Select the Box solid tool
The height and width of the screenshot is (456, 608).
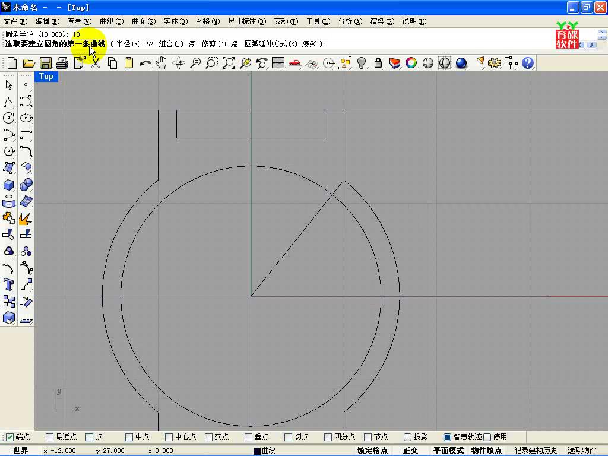[x=8, y=185]
